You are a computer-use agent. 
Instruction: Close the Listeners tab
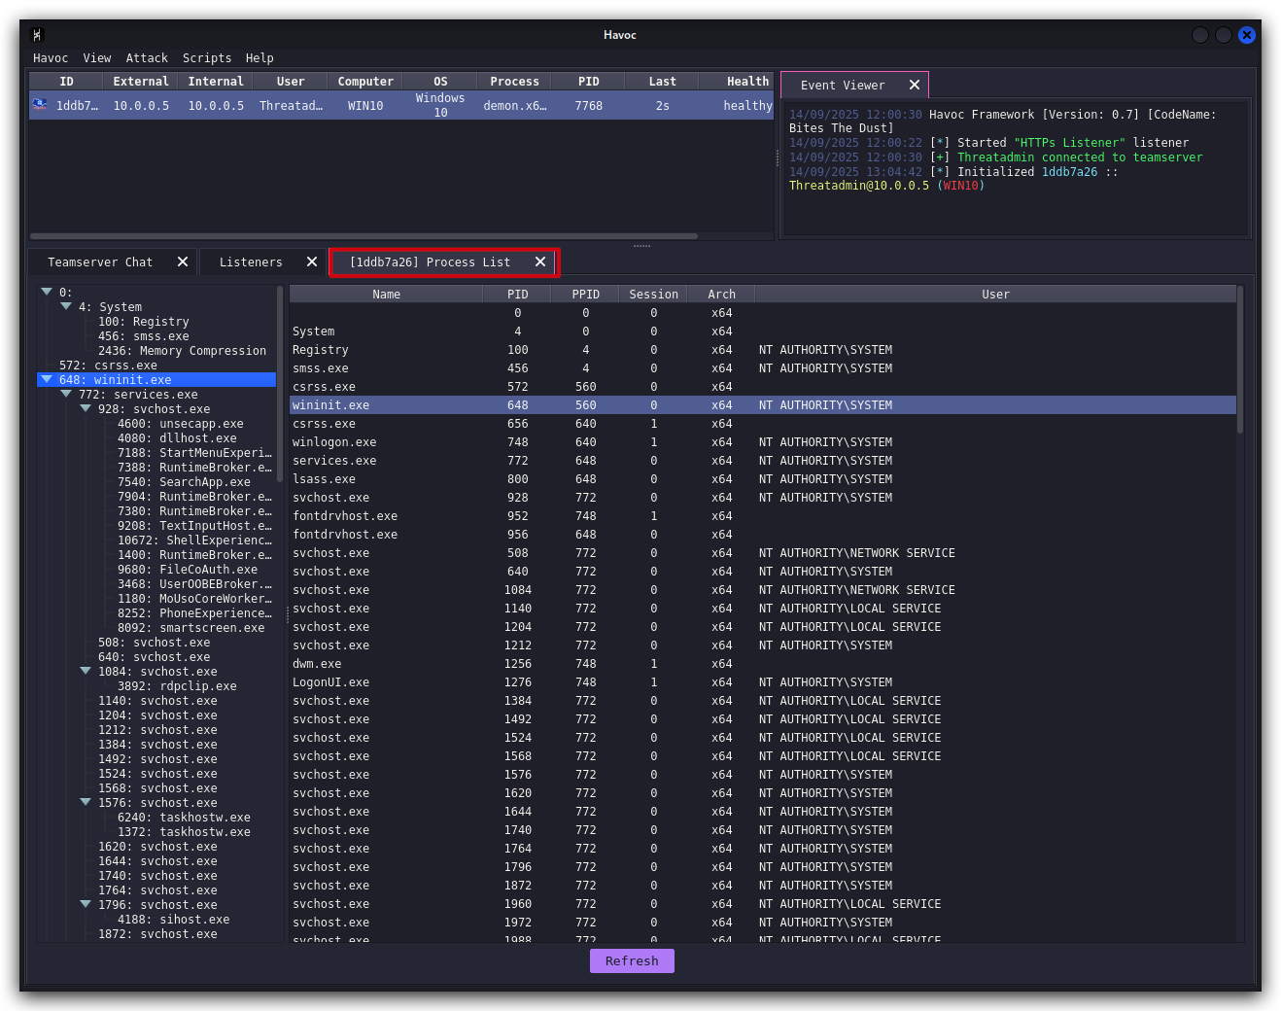[x=312, y=261]
